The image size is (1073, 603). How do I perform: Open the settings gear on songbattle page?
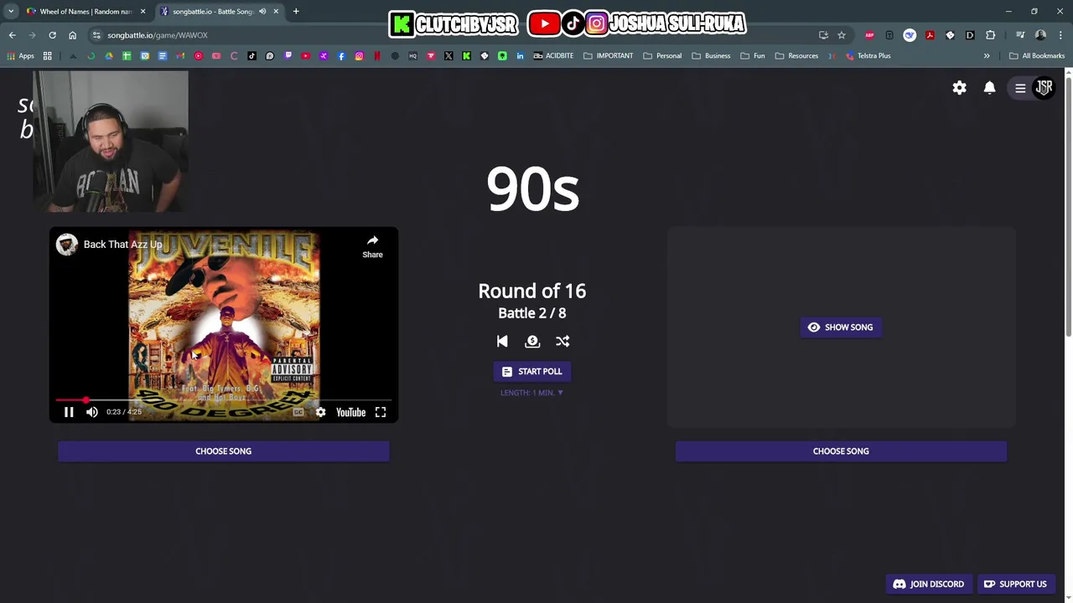click(959, 88)
